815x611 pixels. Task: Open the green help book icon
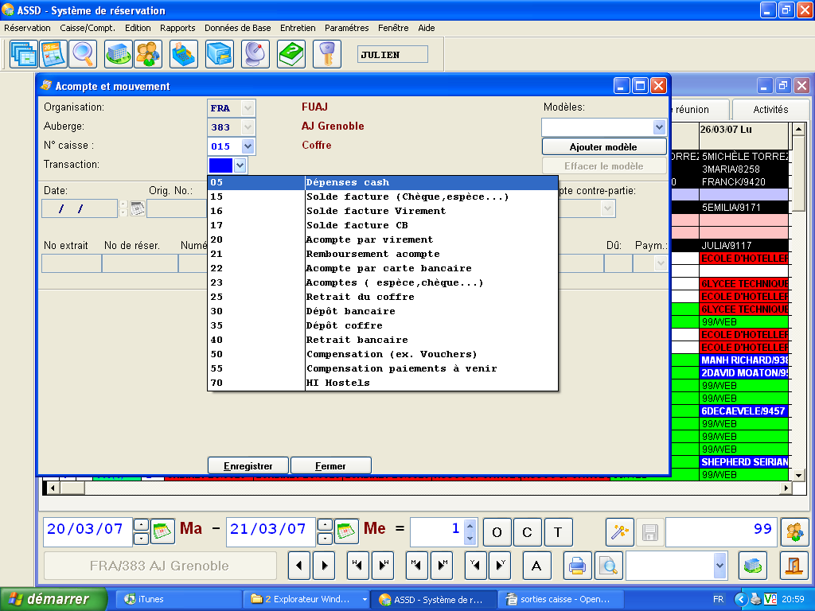291,54
